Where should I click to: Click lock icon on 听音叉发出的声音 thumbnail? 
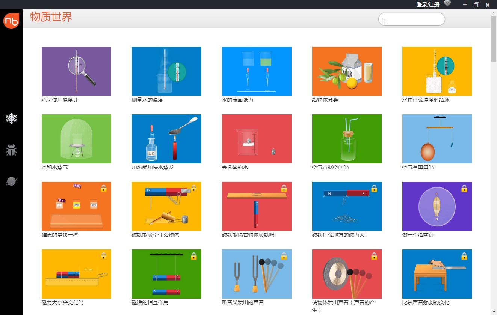point(284,256)
